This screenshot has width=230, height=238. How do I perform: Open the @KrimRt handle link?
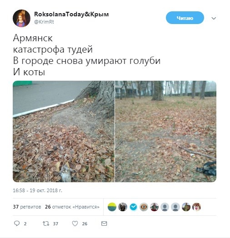point(44,22)
